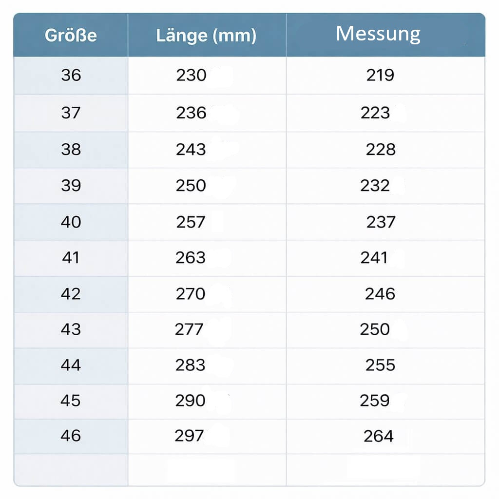Select the length value 297

pos(189,436)
